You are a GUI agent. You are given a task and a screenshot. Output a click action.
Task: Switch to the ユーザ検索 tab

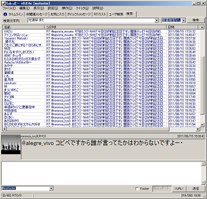(x=116, y=14)
